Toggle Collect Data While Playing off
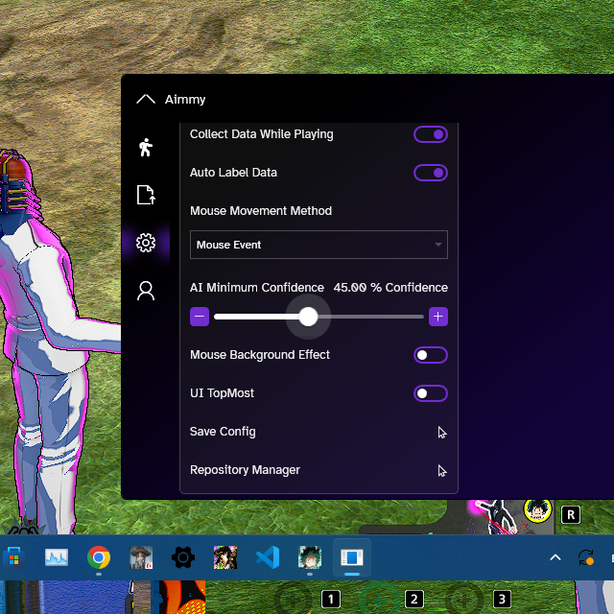614x614 pixels. click(x=431, y=134)
